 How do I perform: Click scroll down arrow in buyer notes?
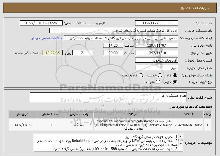point(181,144)
